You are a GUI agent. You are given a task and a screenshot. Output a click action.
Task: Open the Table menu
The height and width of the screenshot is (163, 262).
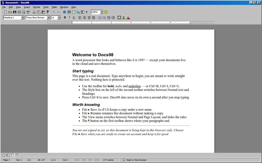(x=54, y=7)
